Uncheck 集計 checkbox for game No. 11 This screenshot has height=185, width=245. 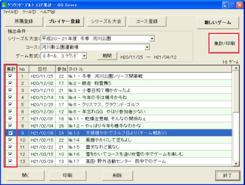pos(10,147)
